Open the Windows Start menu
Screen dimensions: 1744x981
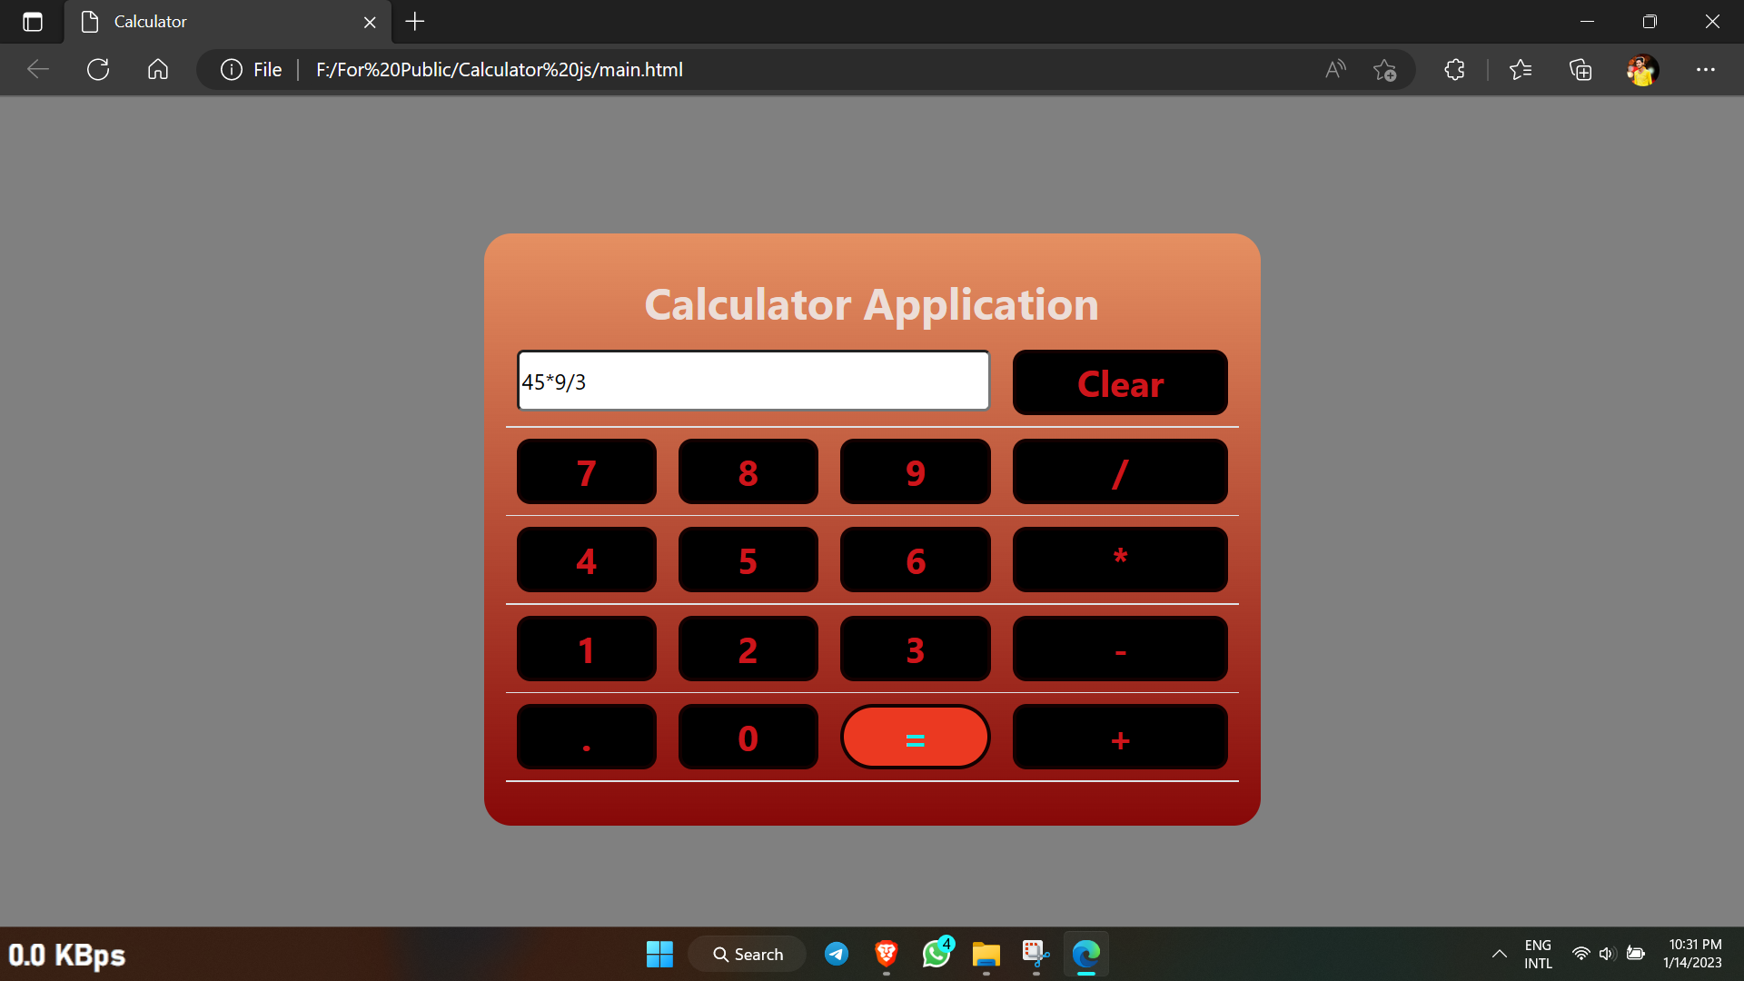click(659, 954)
